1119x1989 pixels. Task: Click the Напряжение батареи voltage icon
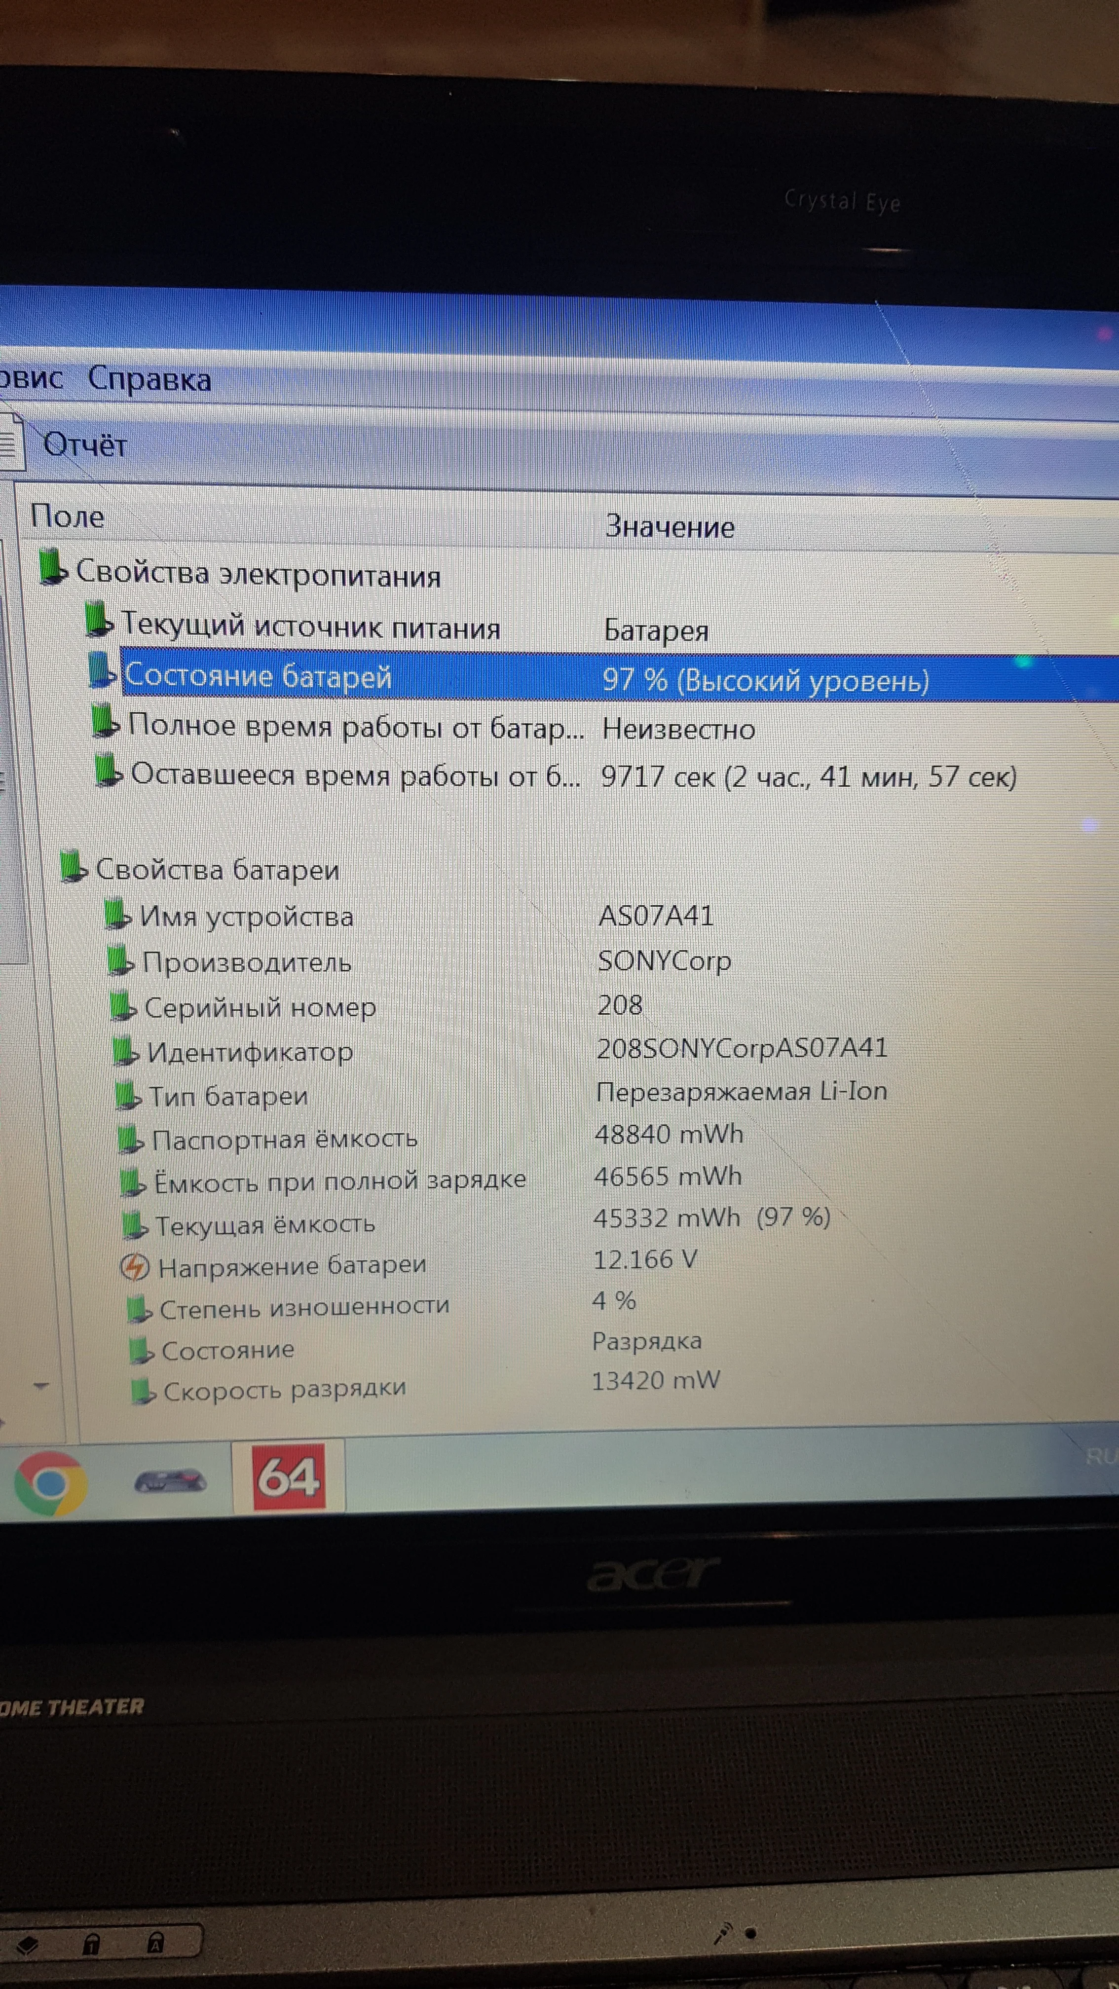(x=134, y=1266)
